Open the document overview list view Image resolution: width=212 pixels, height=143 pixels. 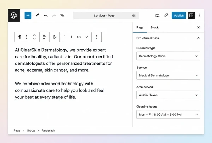tap(62, 16)
